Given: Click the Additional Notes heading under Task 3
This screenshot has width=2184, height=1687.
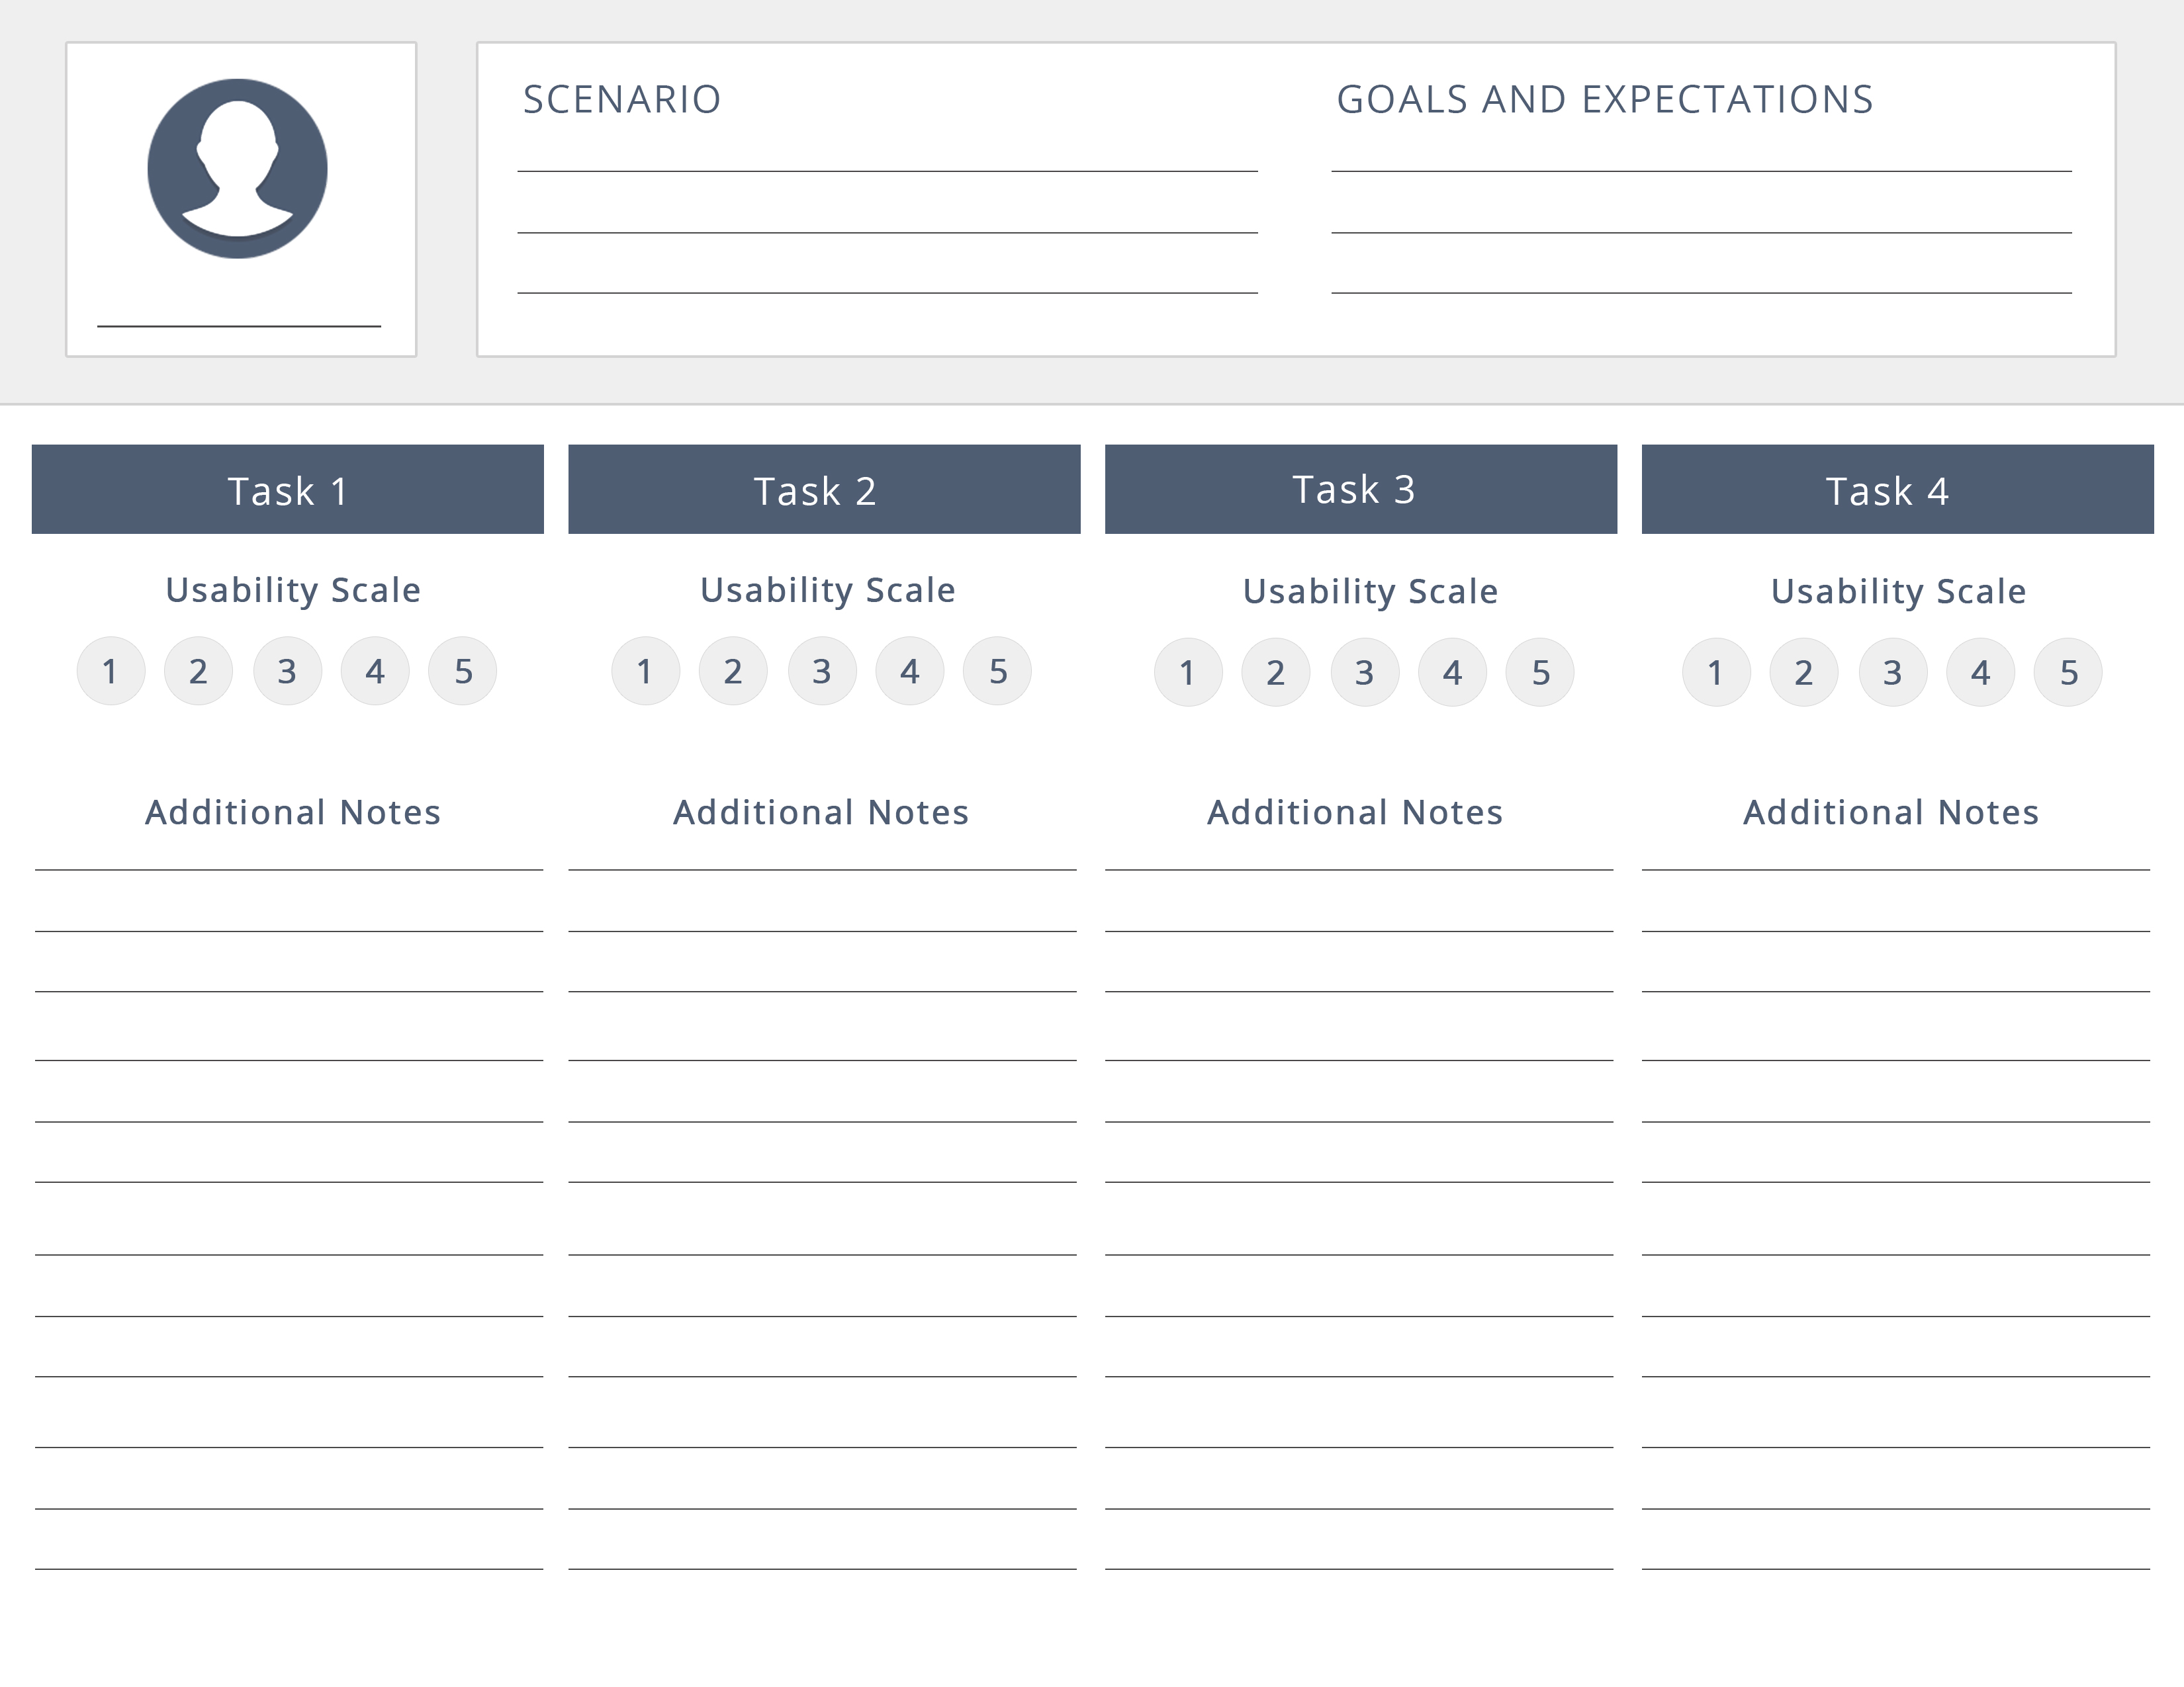Looking at the screenshot, I should coord(1355,812).
